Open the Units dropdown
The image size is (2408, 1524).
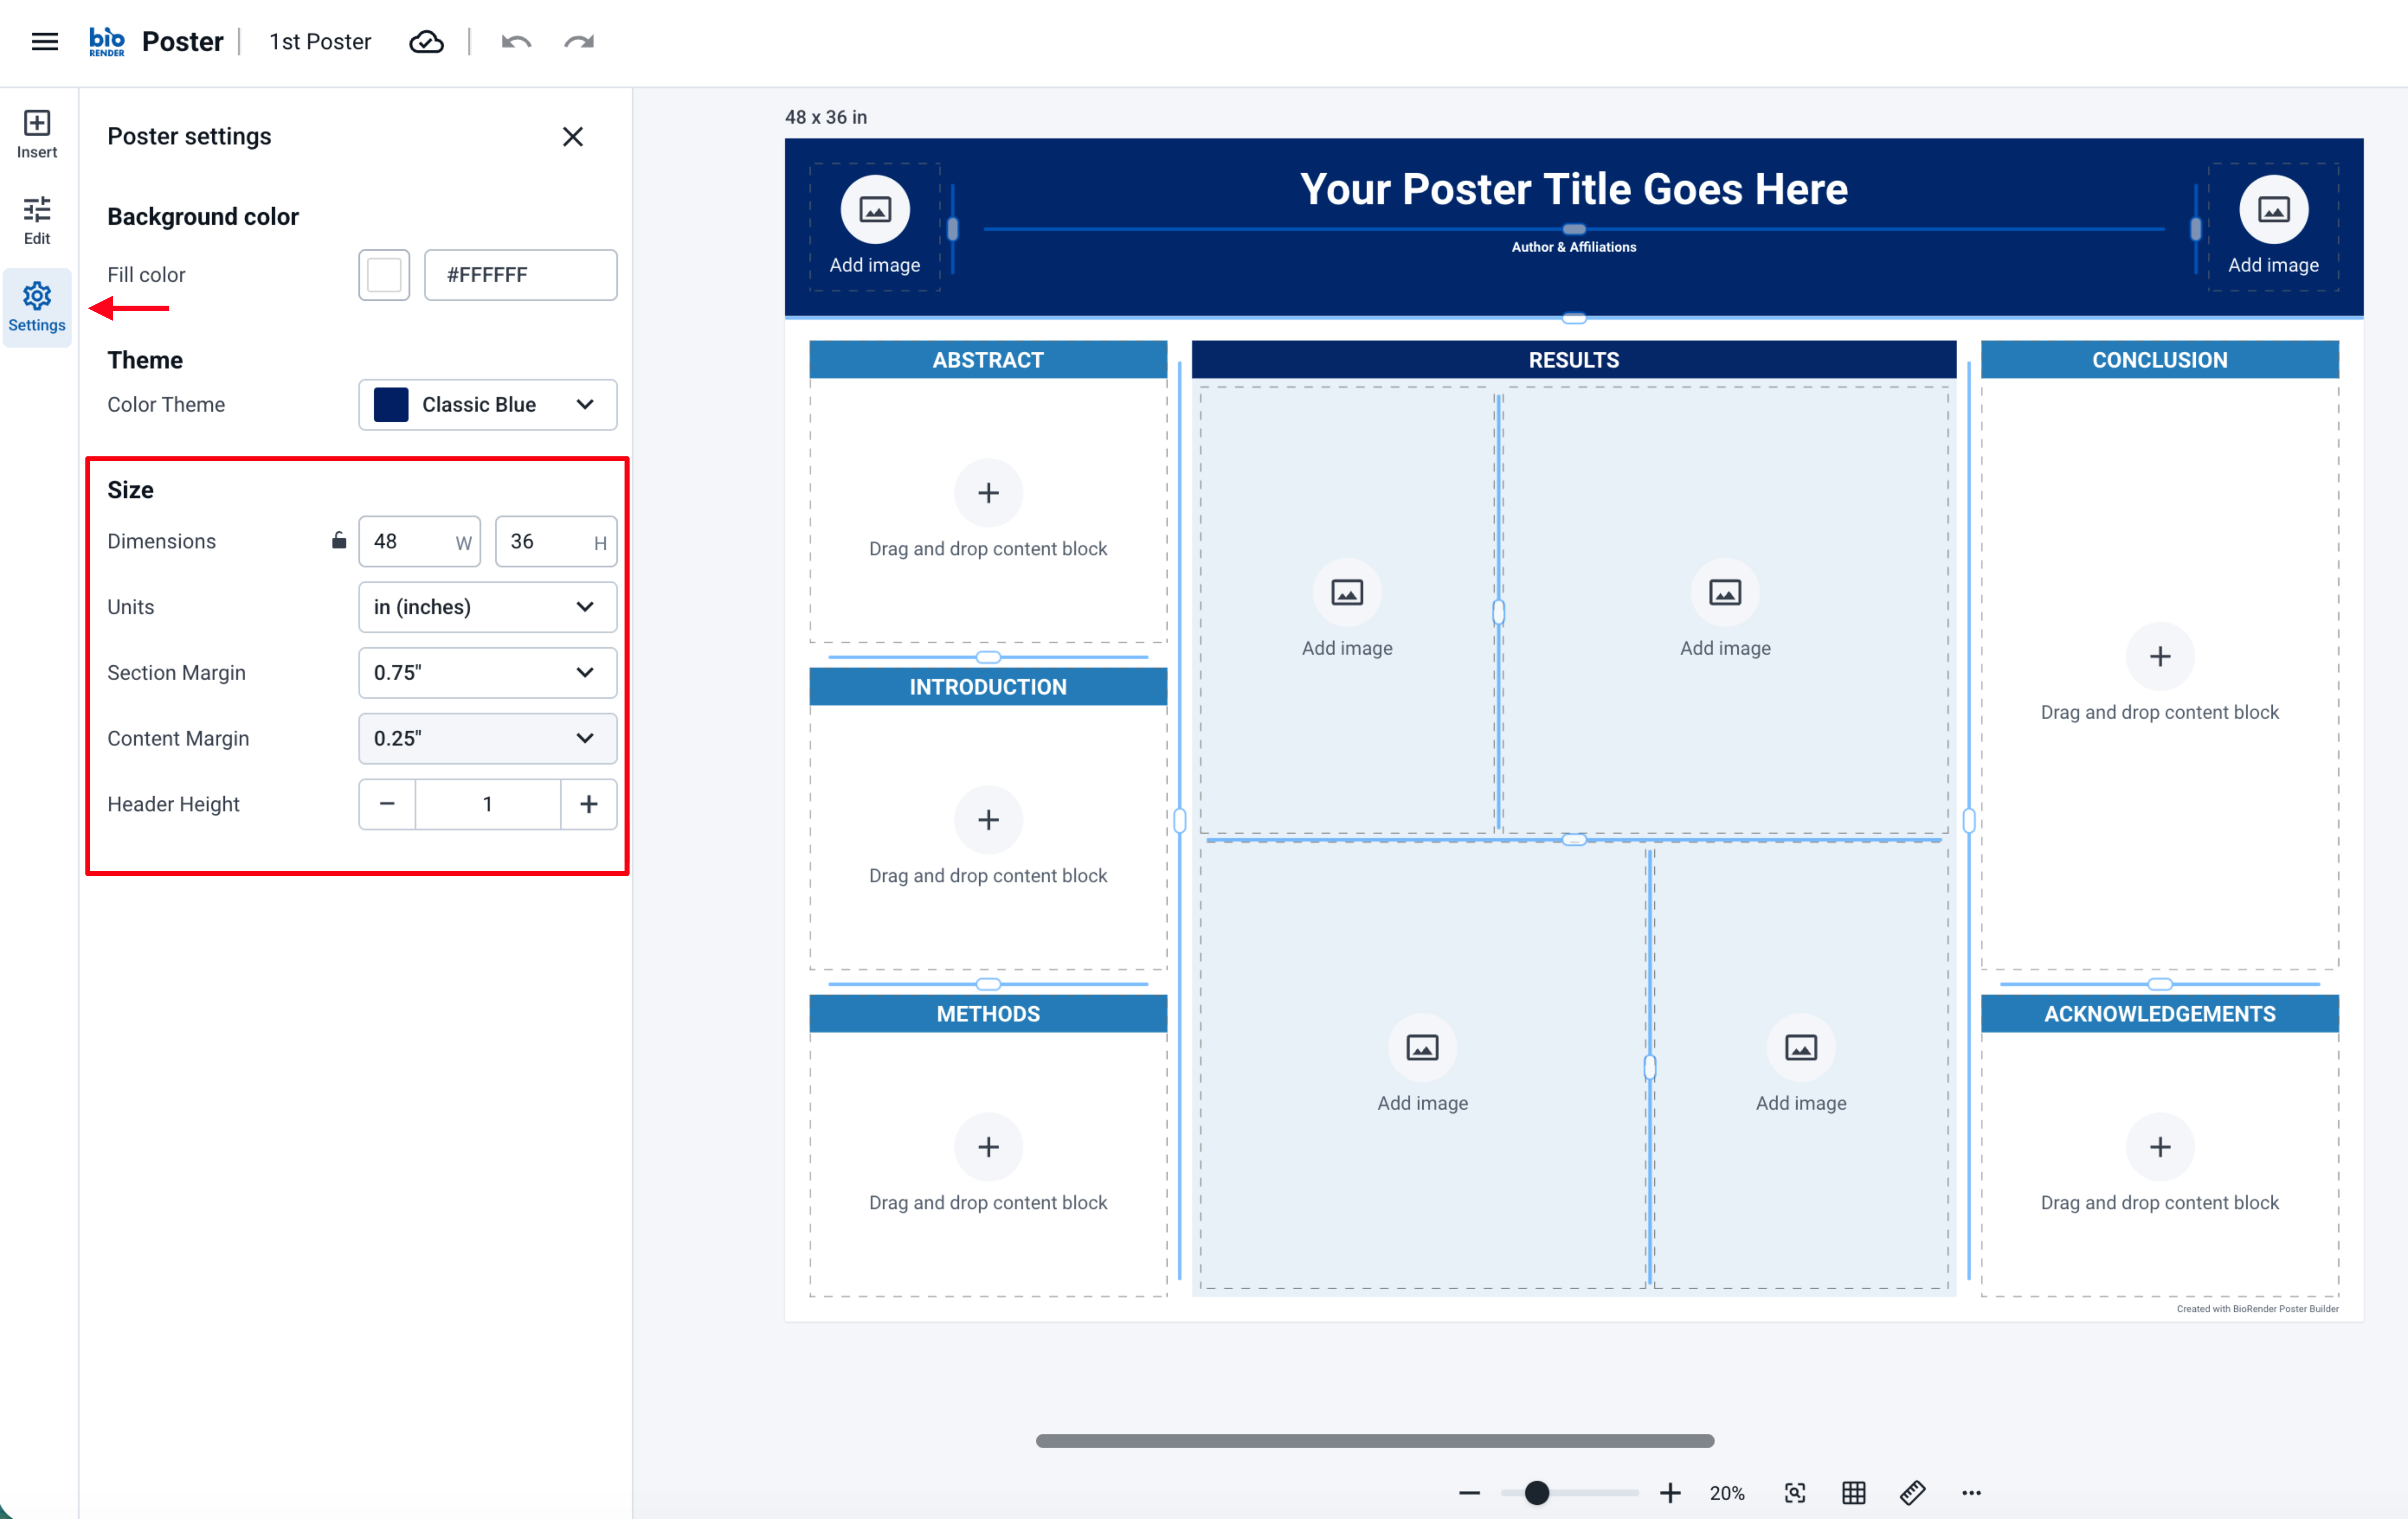[x=488, y=608]
